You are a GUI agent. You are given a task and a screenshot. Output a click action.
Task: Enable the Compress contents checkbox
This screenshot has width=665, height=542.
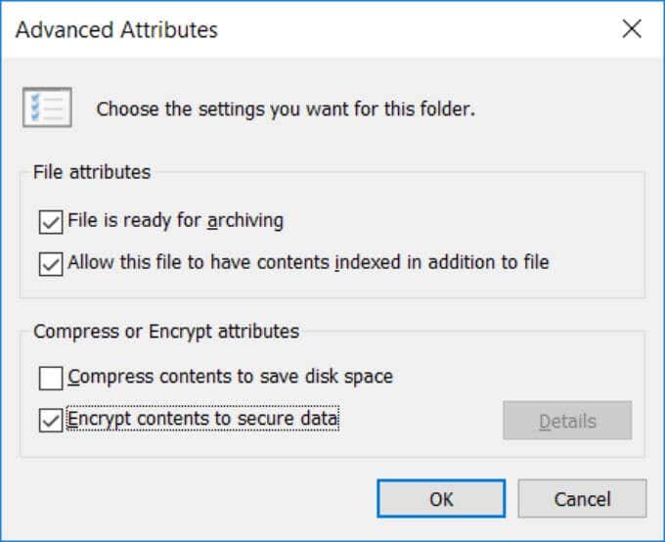click(51, 377)
